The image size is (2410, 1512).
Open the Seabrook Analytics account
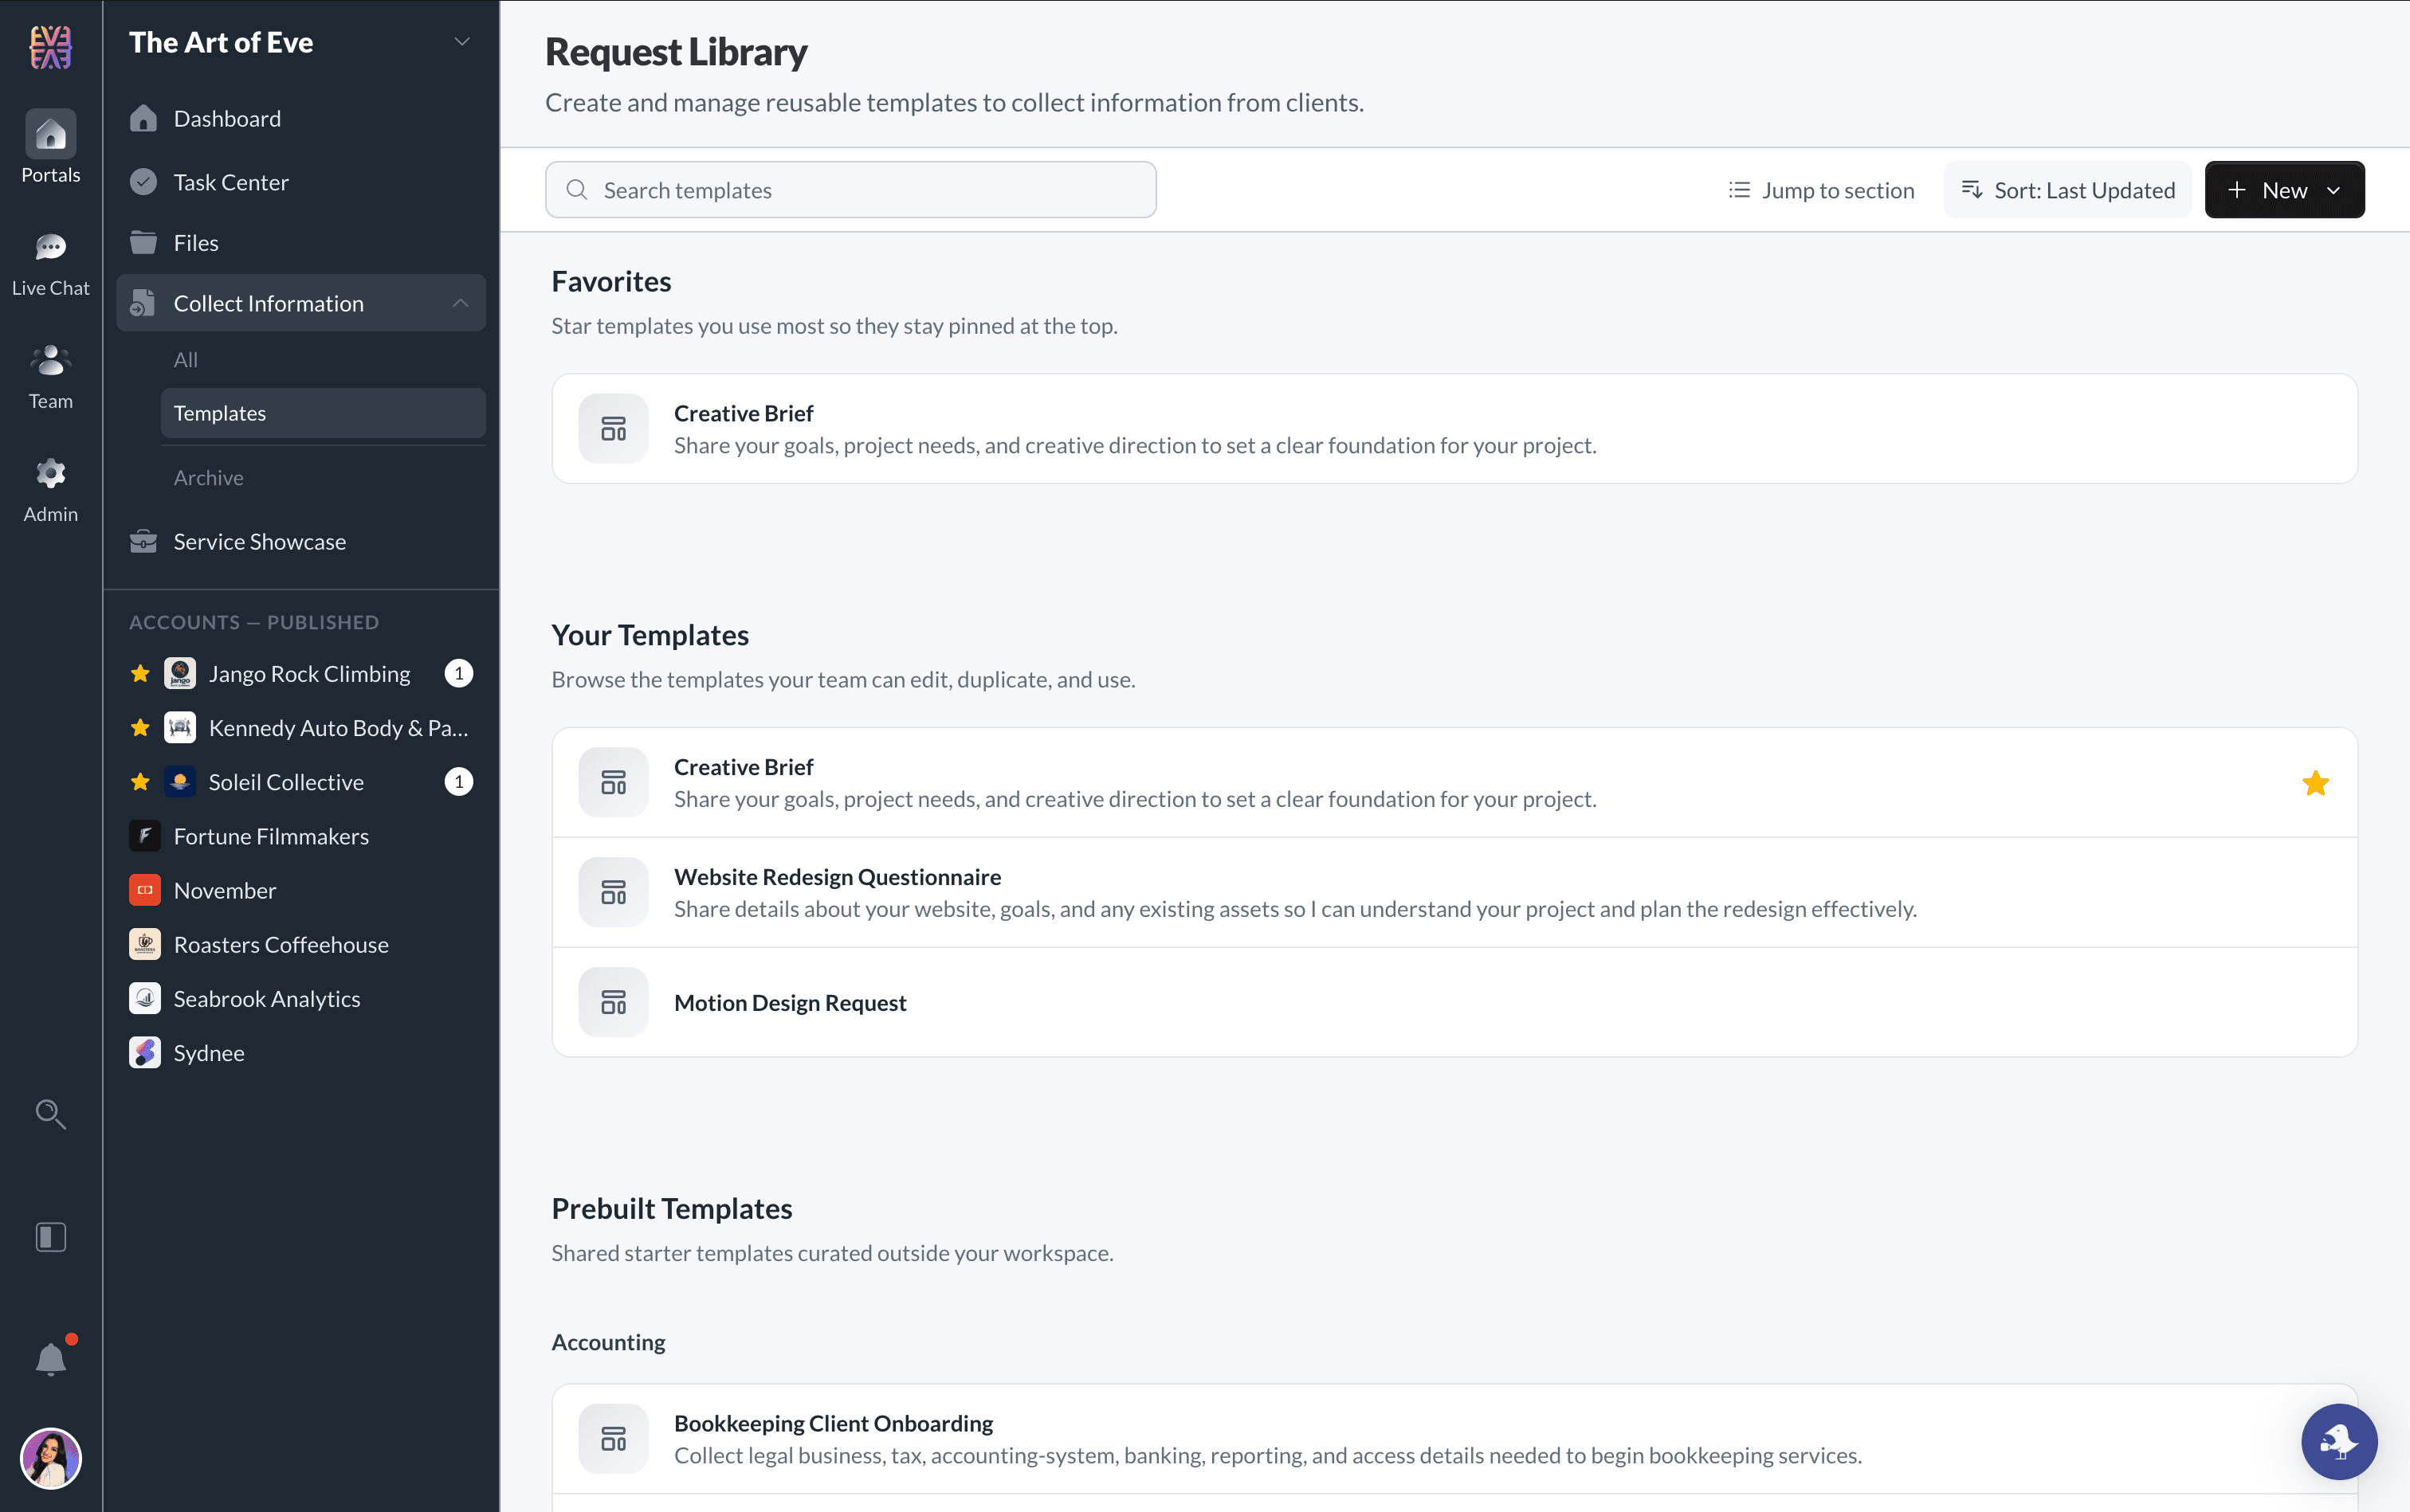pyautogui.click(x=301, y=998)
